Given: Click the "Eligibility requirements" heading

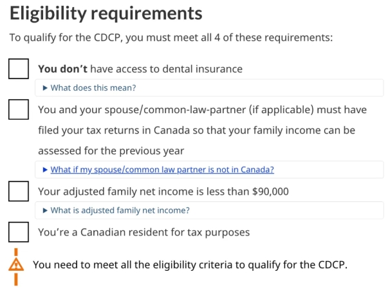Looking at the screenshot, I should (106, 13).
